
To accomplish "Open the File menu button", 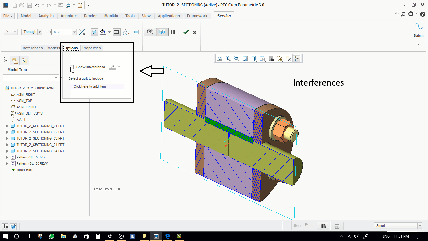I will (x=8, y=16).
